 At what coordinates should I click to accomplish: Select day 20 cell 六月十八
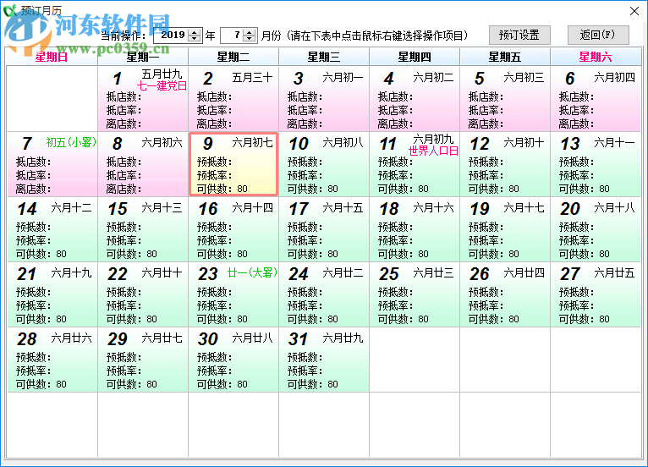click(596, 229)
